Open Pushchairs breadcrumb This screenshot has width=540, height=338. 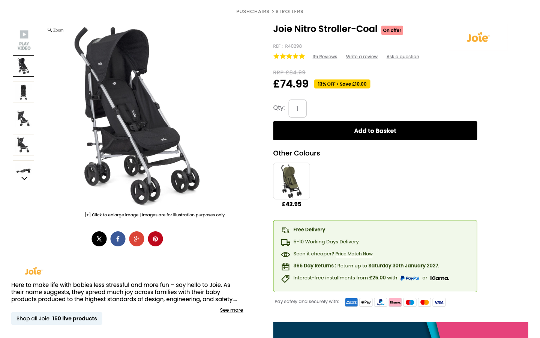pyautogui.click(x=253, y=12)
